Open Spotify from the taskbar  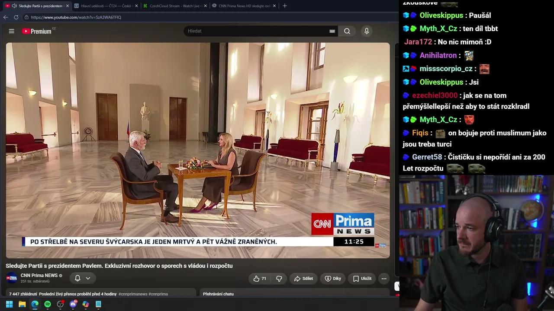pos(48,304)
